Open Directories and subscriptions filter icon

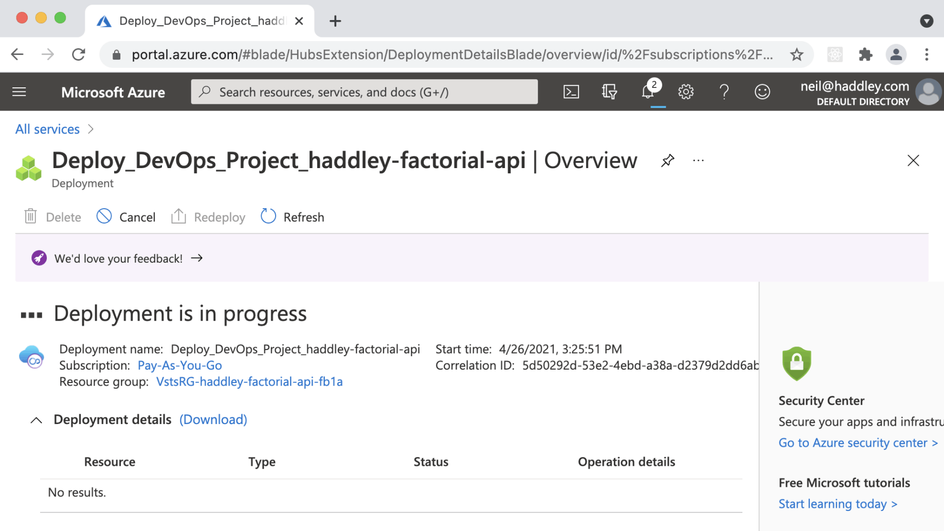tap(609, 92)
